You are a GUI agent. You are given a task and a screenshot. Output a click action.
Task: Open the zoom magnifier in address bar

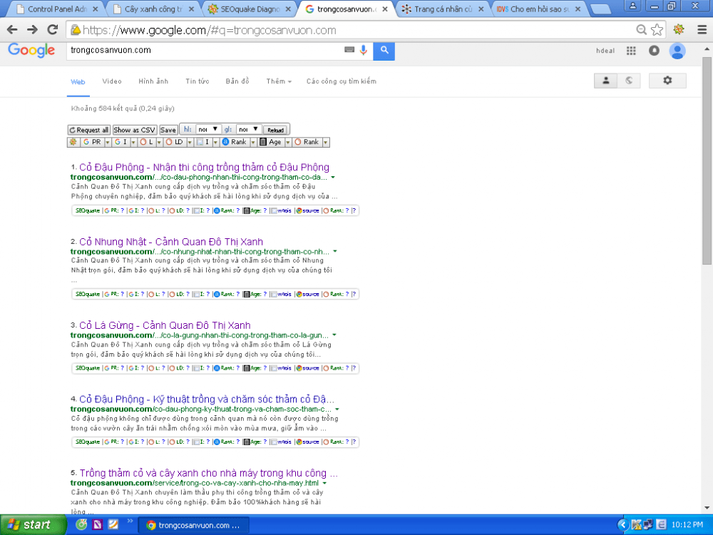[x=641, y=30]
